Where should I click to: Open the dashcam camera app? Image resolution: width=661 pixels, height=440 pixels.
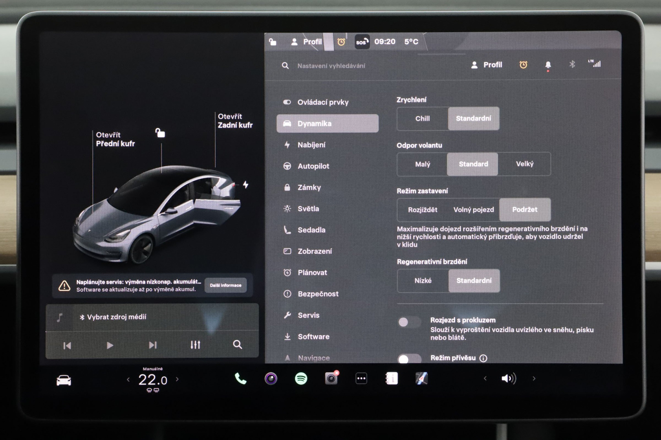[x=331, y=378]
